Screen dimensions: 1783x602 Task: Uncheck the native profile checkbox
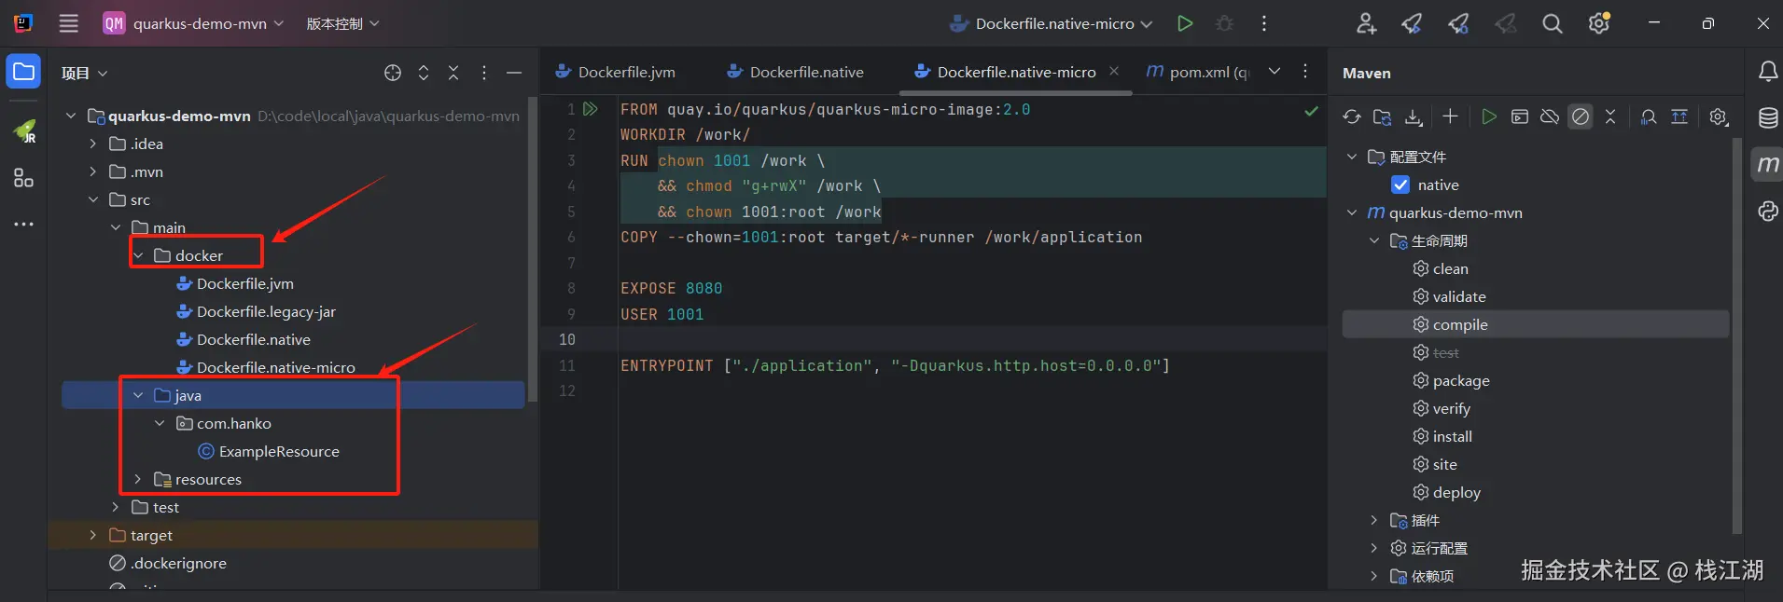[1400, 185]
